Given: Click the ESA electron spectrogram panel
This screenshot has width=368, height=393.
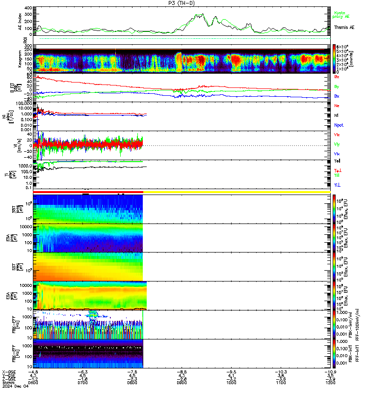Looking at the screenshot, I should (90, 296).
